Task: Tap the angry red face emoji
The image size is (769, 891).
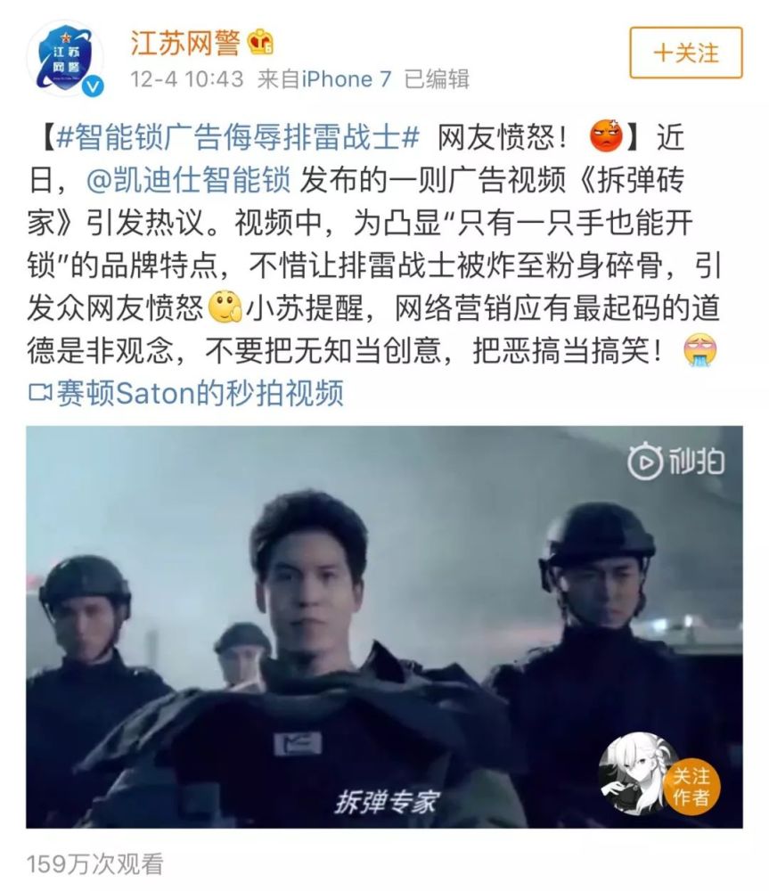Action: [607, 136]
